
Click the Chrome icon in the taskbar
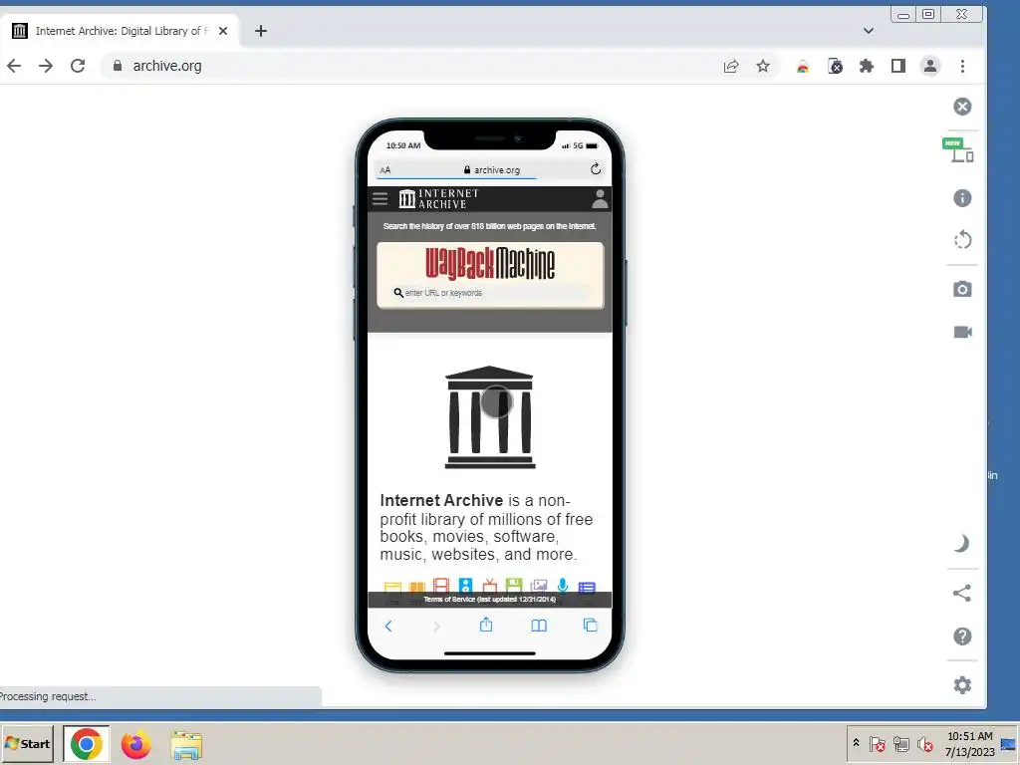point(87,743)
